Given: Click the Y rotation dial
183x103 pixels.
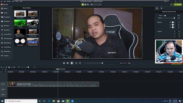Looking at the screenshot, I should pyautogui.click(x=173, y=25).
